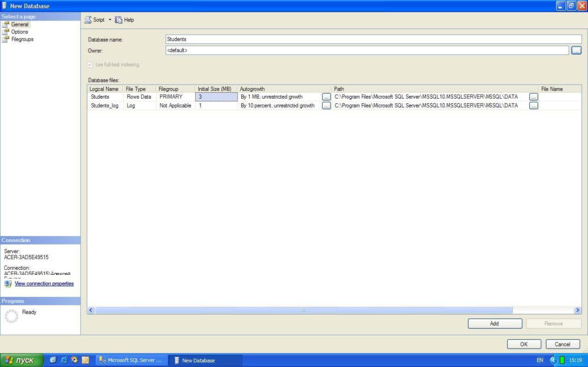Open autogrowth settings for Students_log row

(326, 106)
